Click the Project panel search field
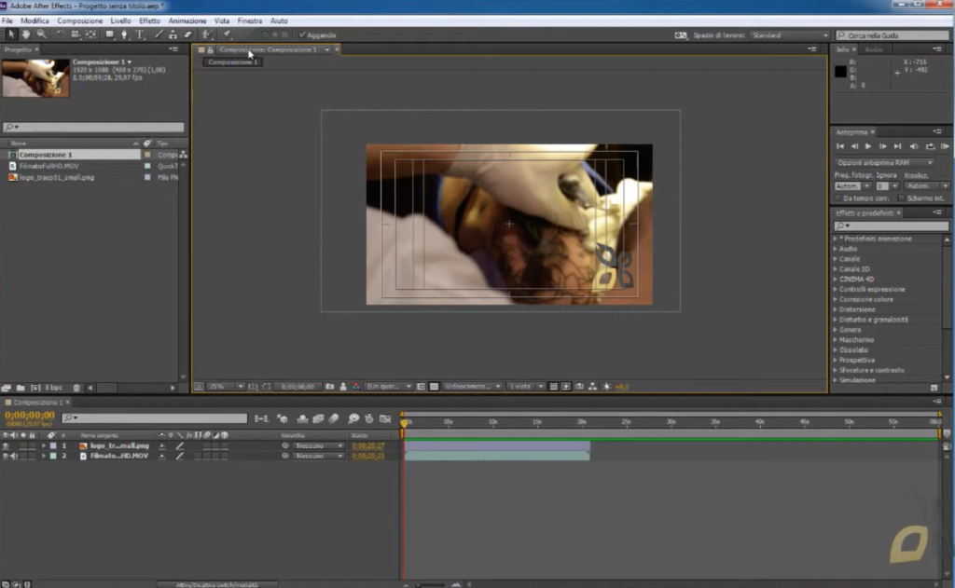 pyautogui.click(x=93, y=128)
